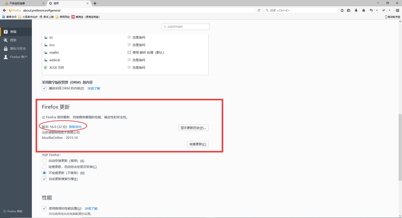Open the 新版变化 link
The height and width of the screenshot is (218, 402).
tap(75, 127)
